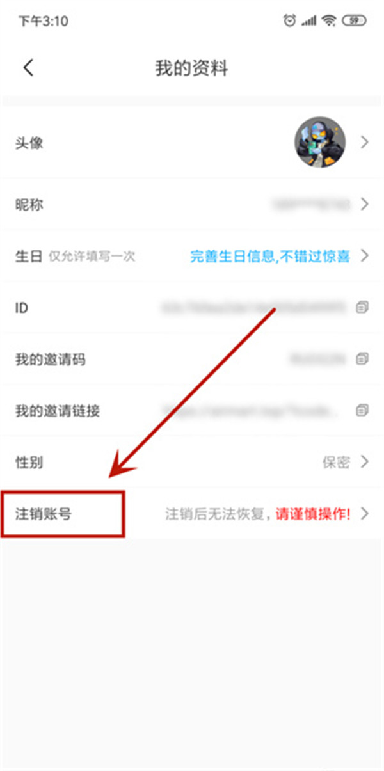Viewport: 384px width, 771px height.
Task: Open the avatar row chevron
Action: [365, 142]
